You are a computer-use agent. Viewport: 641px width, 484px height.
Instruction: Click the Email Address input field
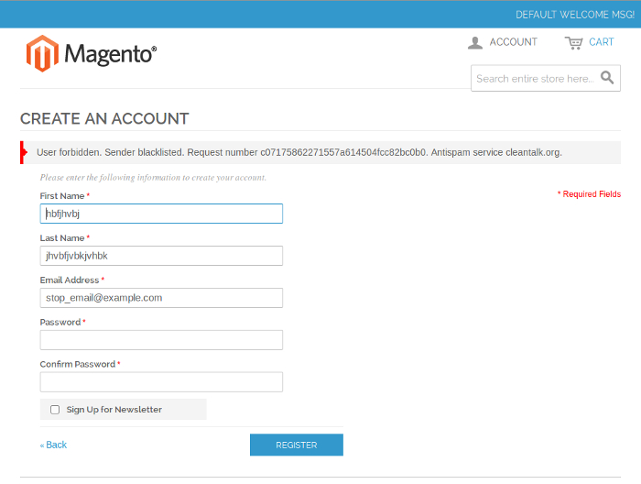point(161,298)
